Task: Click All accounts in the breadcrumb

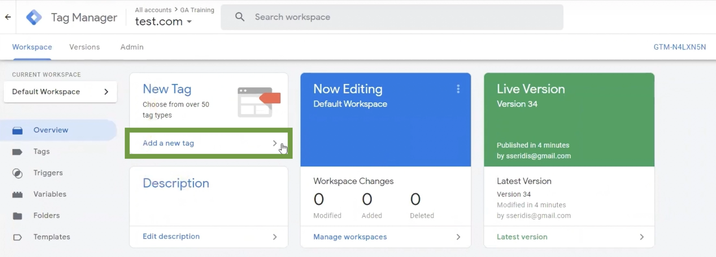Action: pos(153,10)
